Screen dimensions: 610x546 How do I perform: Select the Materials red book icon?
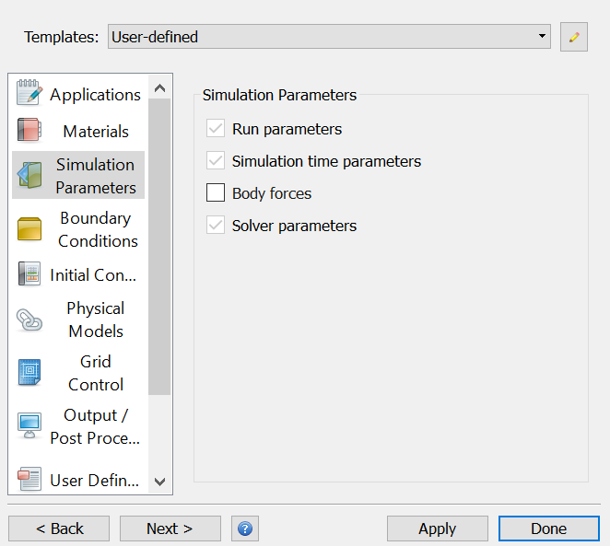point(29,130)
